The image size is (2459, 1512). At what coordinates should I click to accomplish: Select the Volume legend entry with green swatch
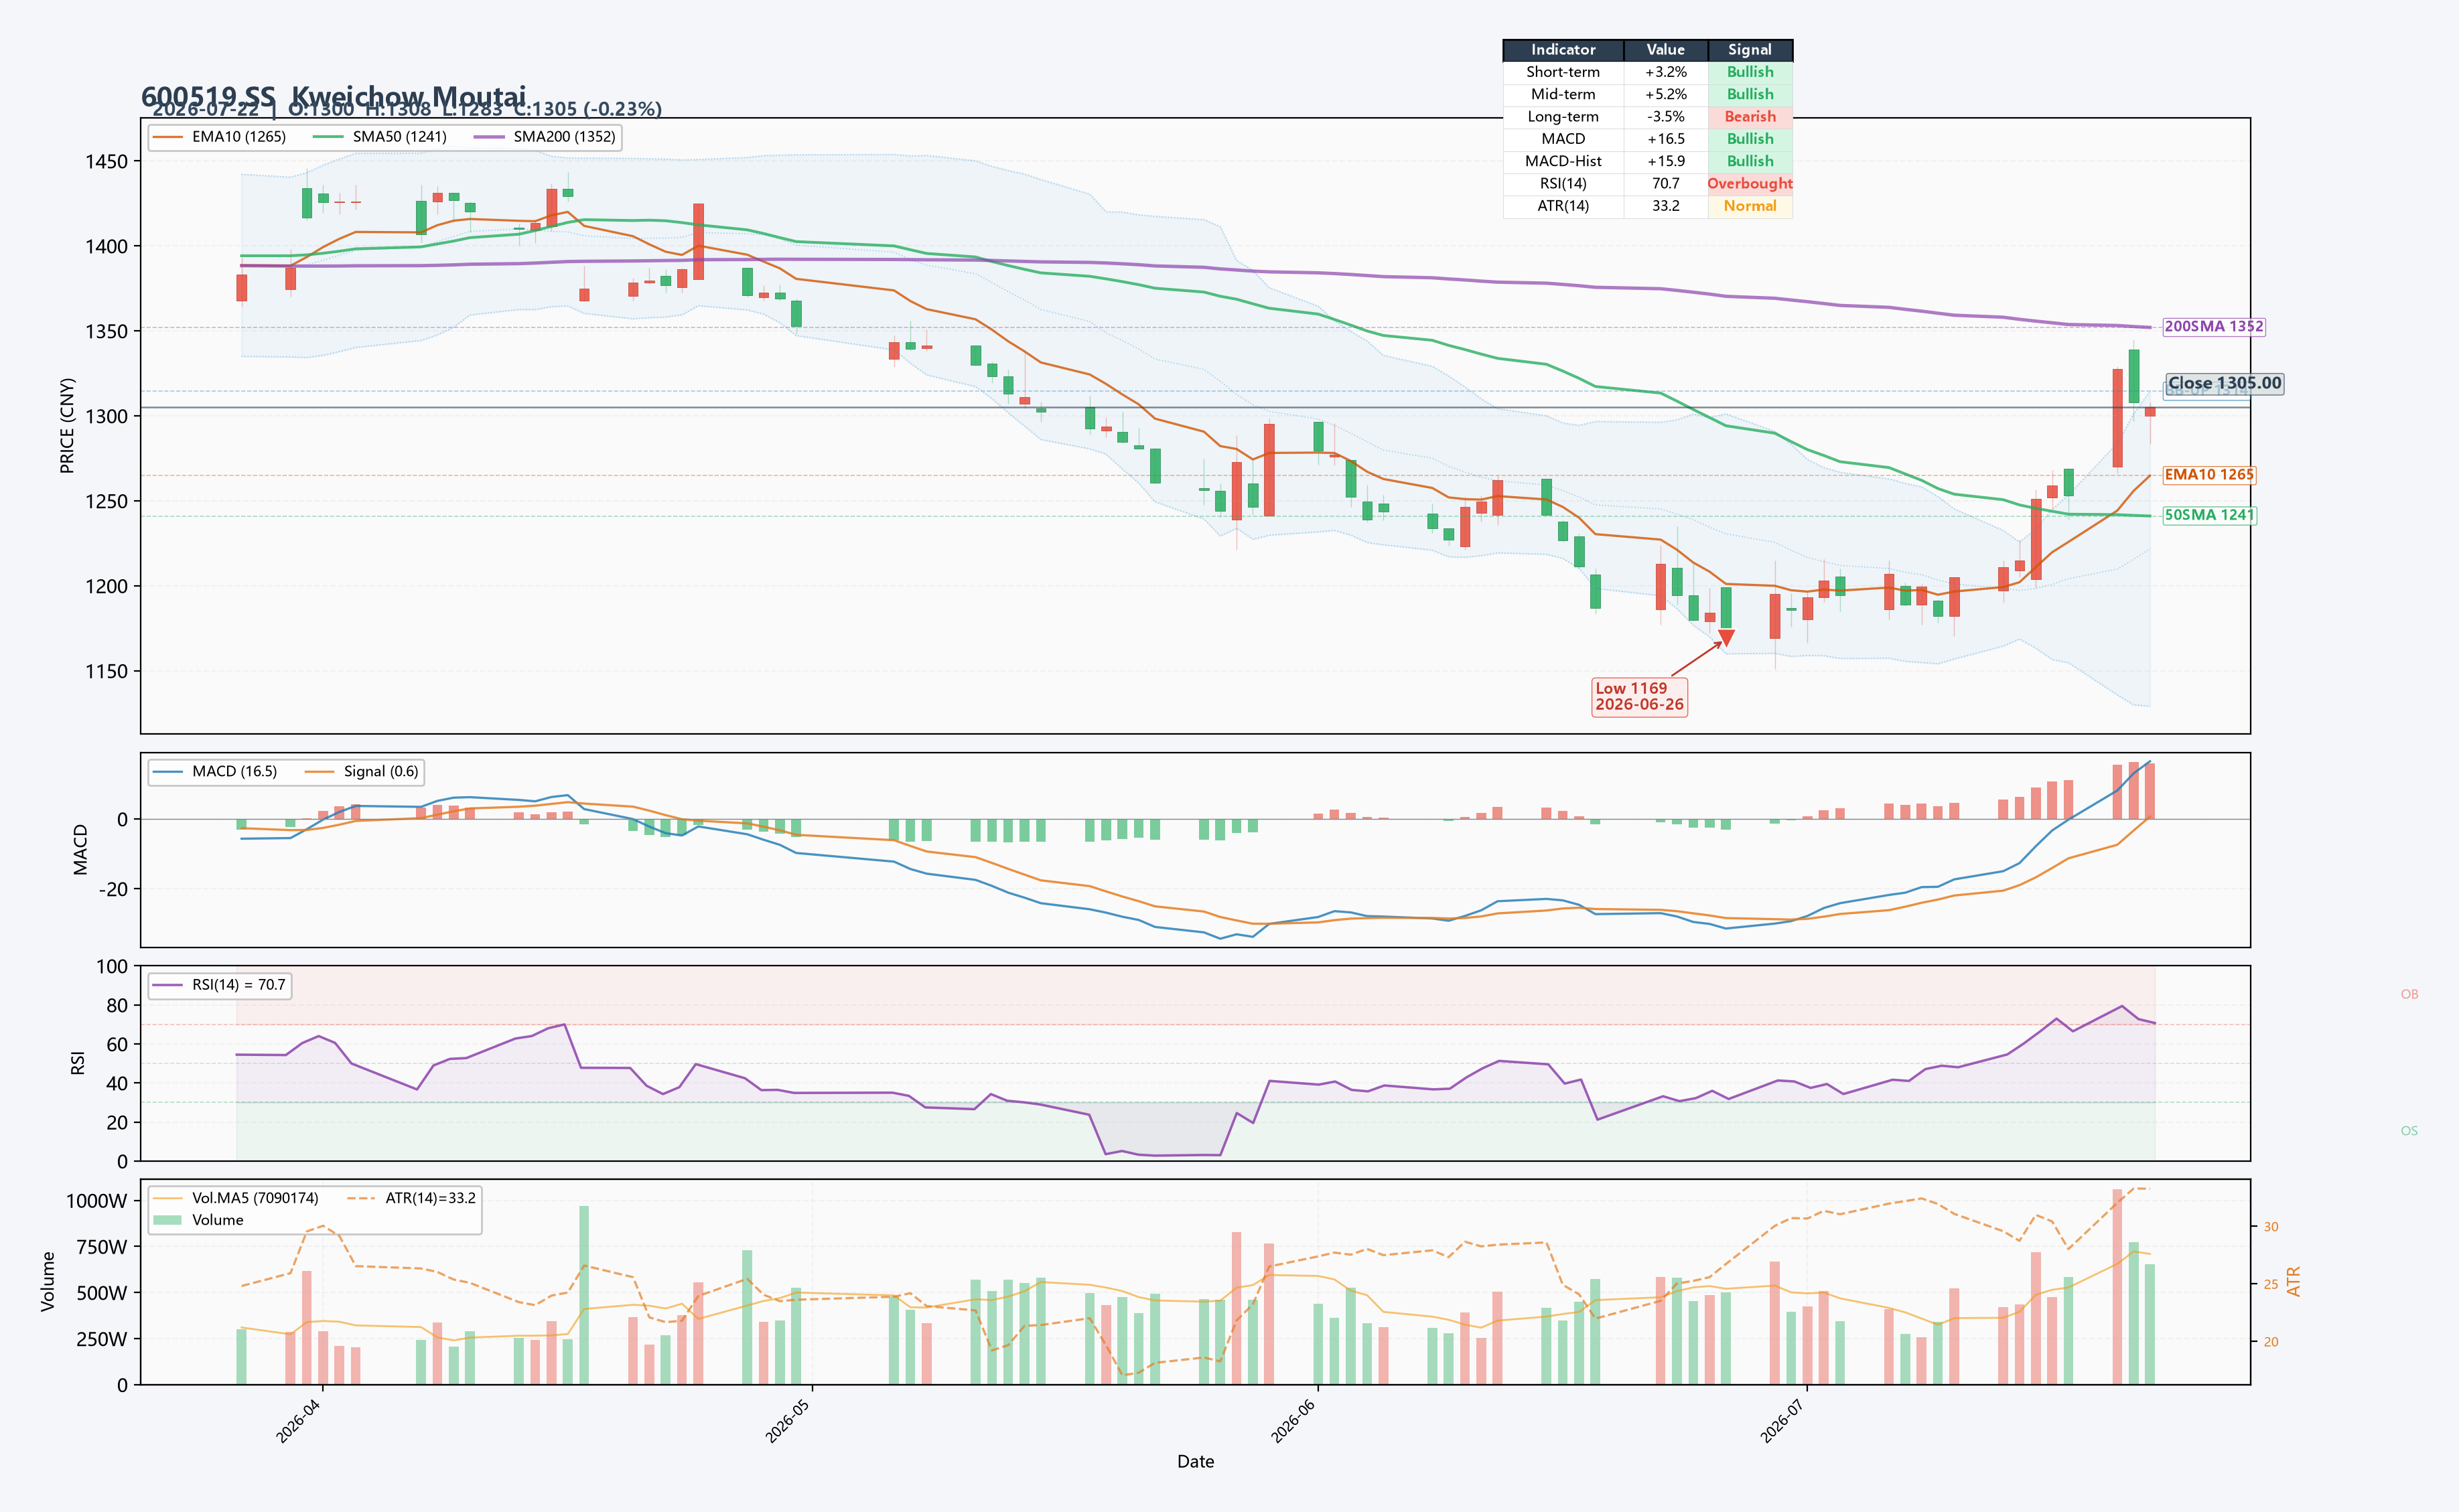tap(198, 1220)
